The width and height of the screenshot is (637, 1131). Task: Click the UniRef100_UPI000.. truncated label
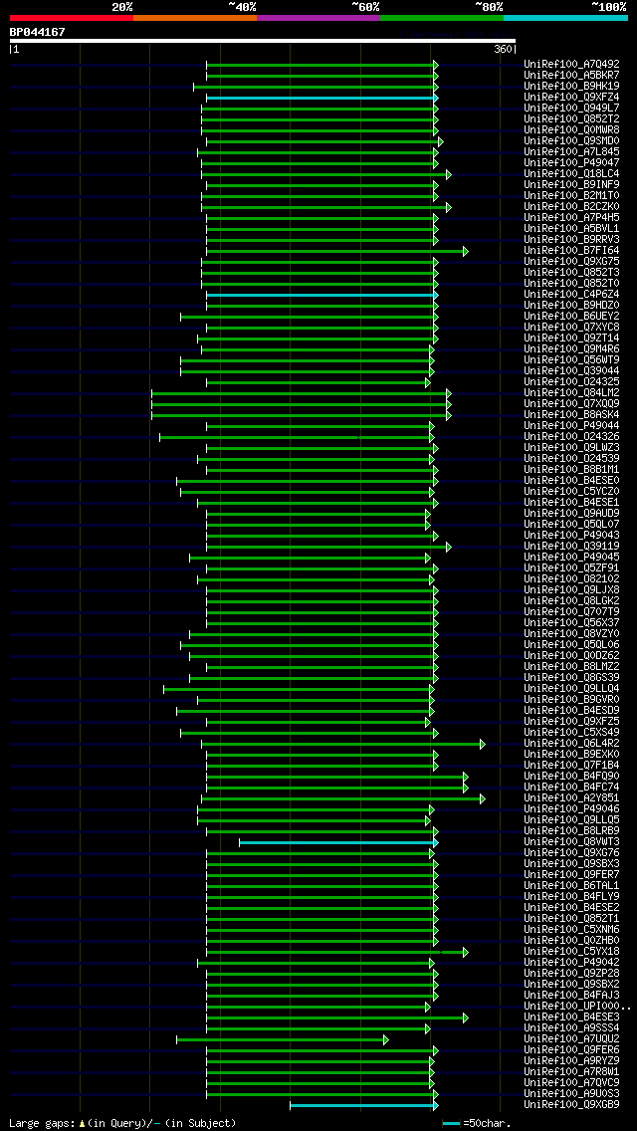[x=577, y=1007]
